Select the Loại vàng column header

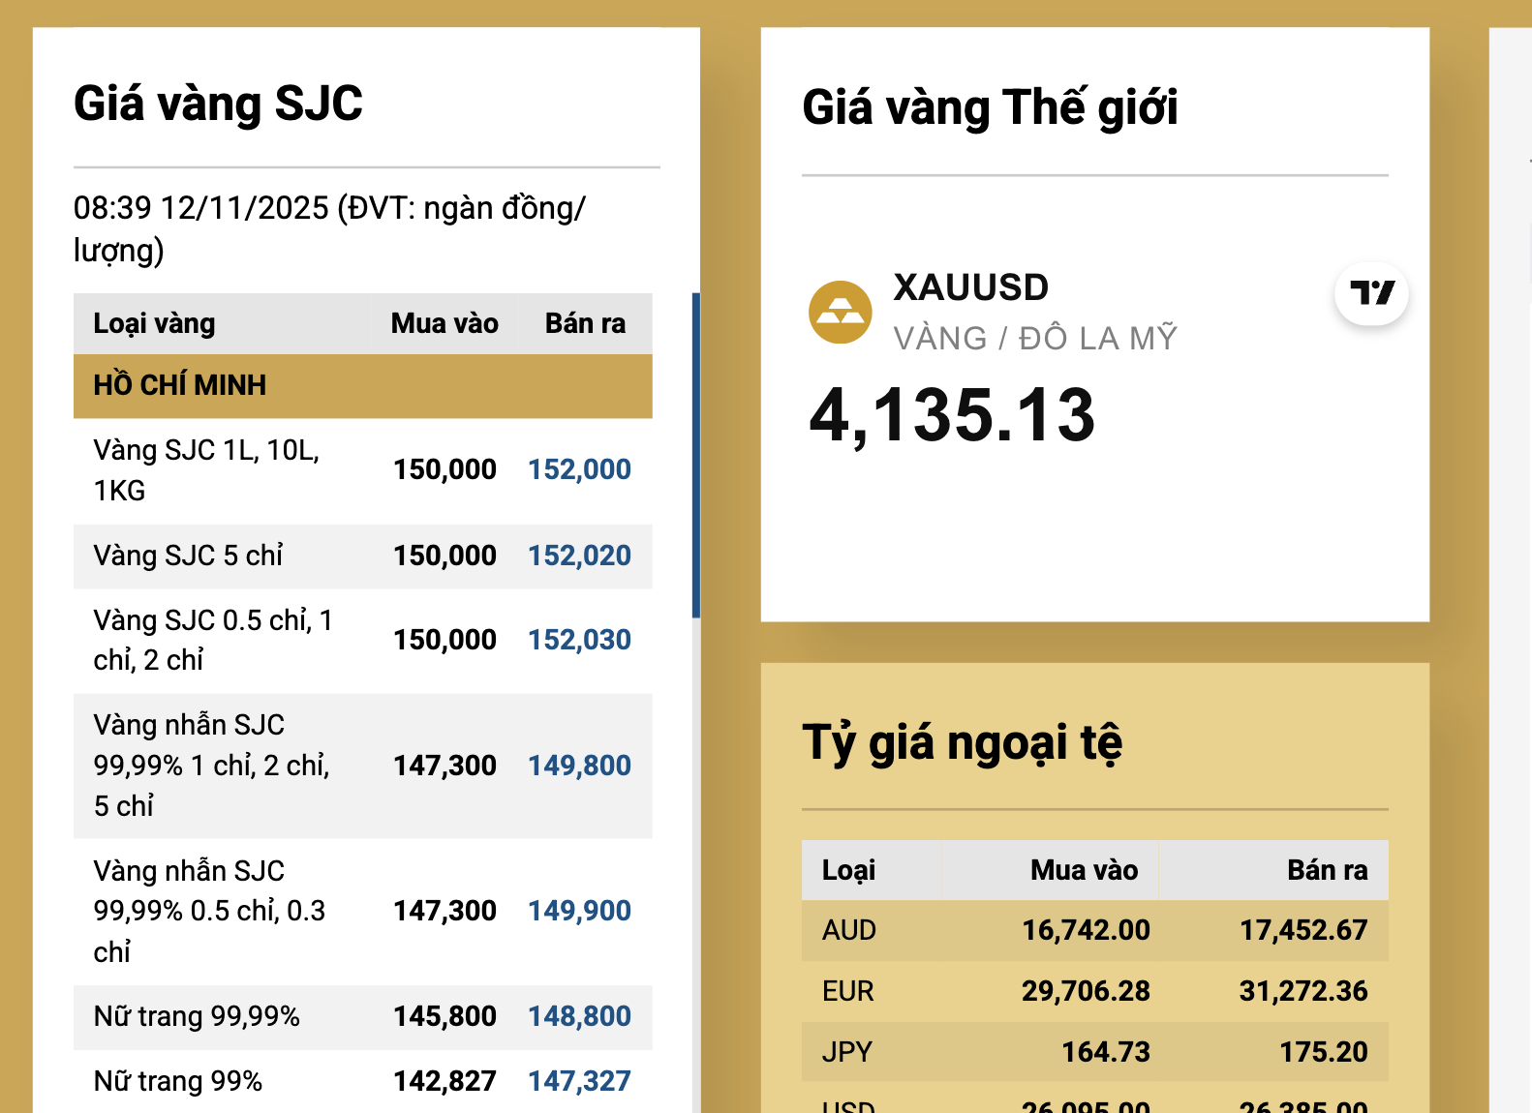point(154,322)
